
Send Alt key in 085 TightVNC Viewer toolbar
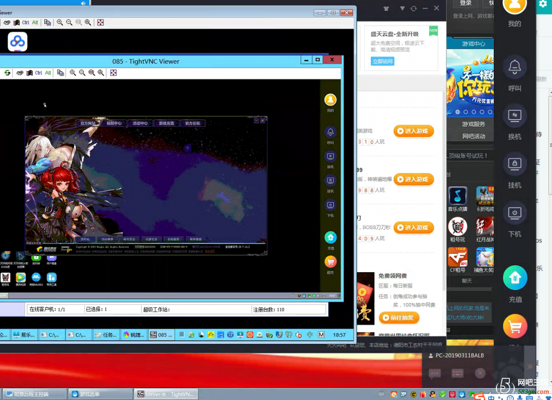click(48, 73)
